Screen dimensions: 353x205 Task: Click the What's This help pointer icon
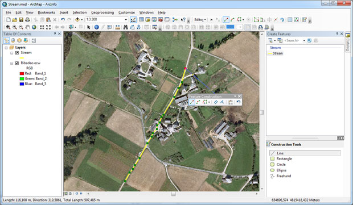(183, 20)
